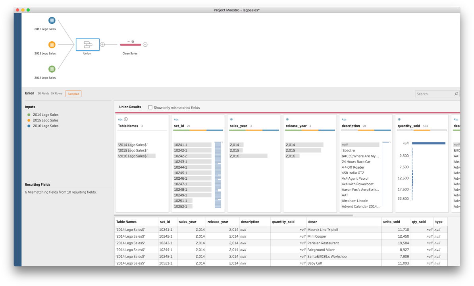Image resolution: width=474 pixels, height=286 pixels.
Task: Select Abraham Lincoln in description card
Action: click(x=355, y=201)
